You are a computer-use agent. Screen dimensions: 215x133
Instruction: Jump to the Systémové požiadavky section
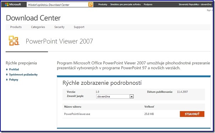23,74
